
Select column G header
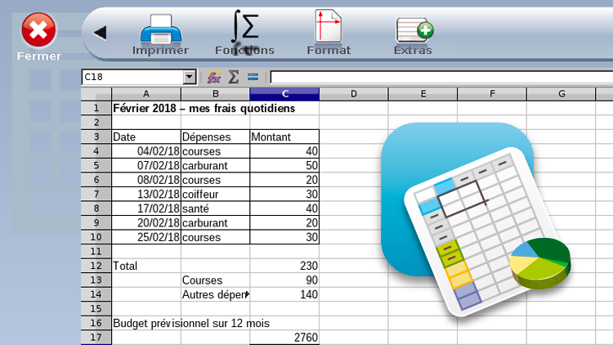[562, 94]
